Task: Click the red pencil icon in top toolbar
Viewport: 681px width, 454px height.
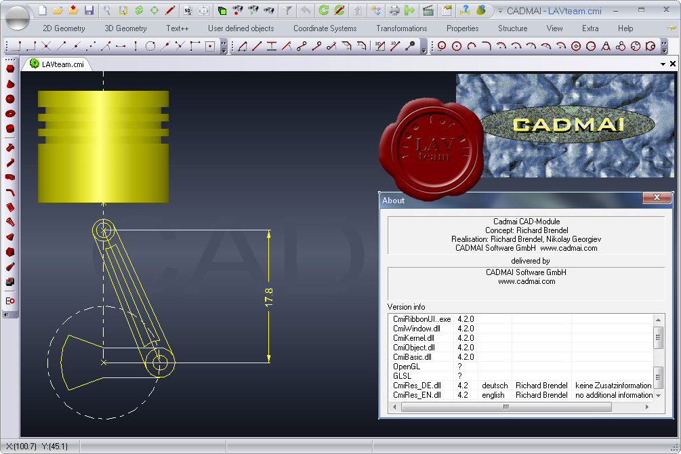Action: [x=170, y=10]
